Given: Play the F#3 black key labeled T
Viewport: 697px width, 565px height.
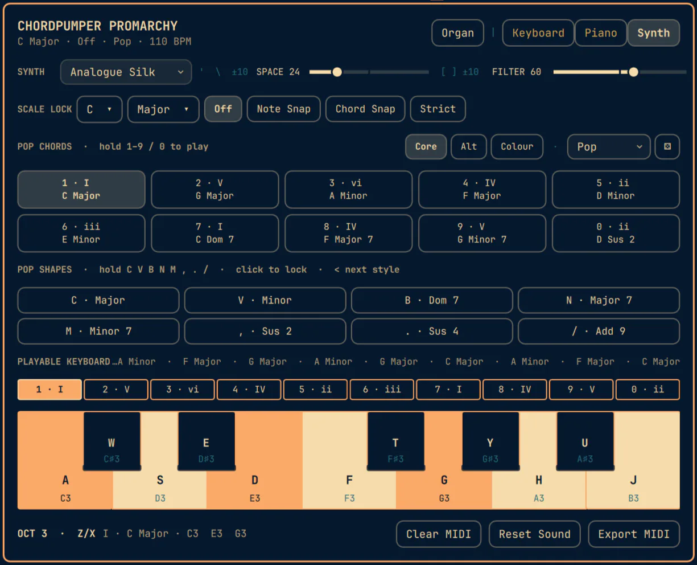Looking at the screenshot, I should (x=395, y=441).
